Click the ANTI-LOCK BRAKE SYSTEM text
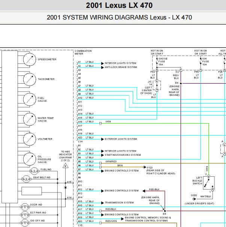226x227 pixels. tap(121, 67)
